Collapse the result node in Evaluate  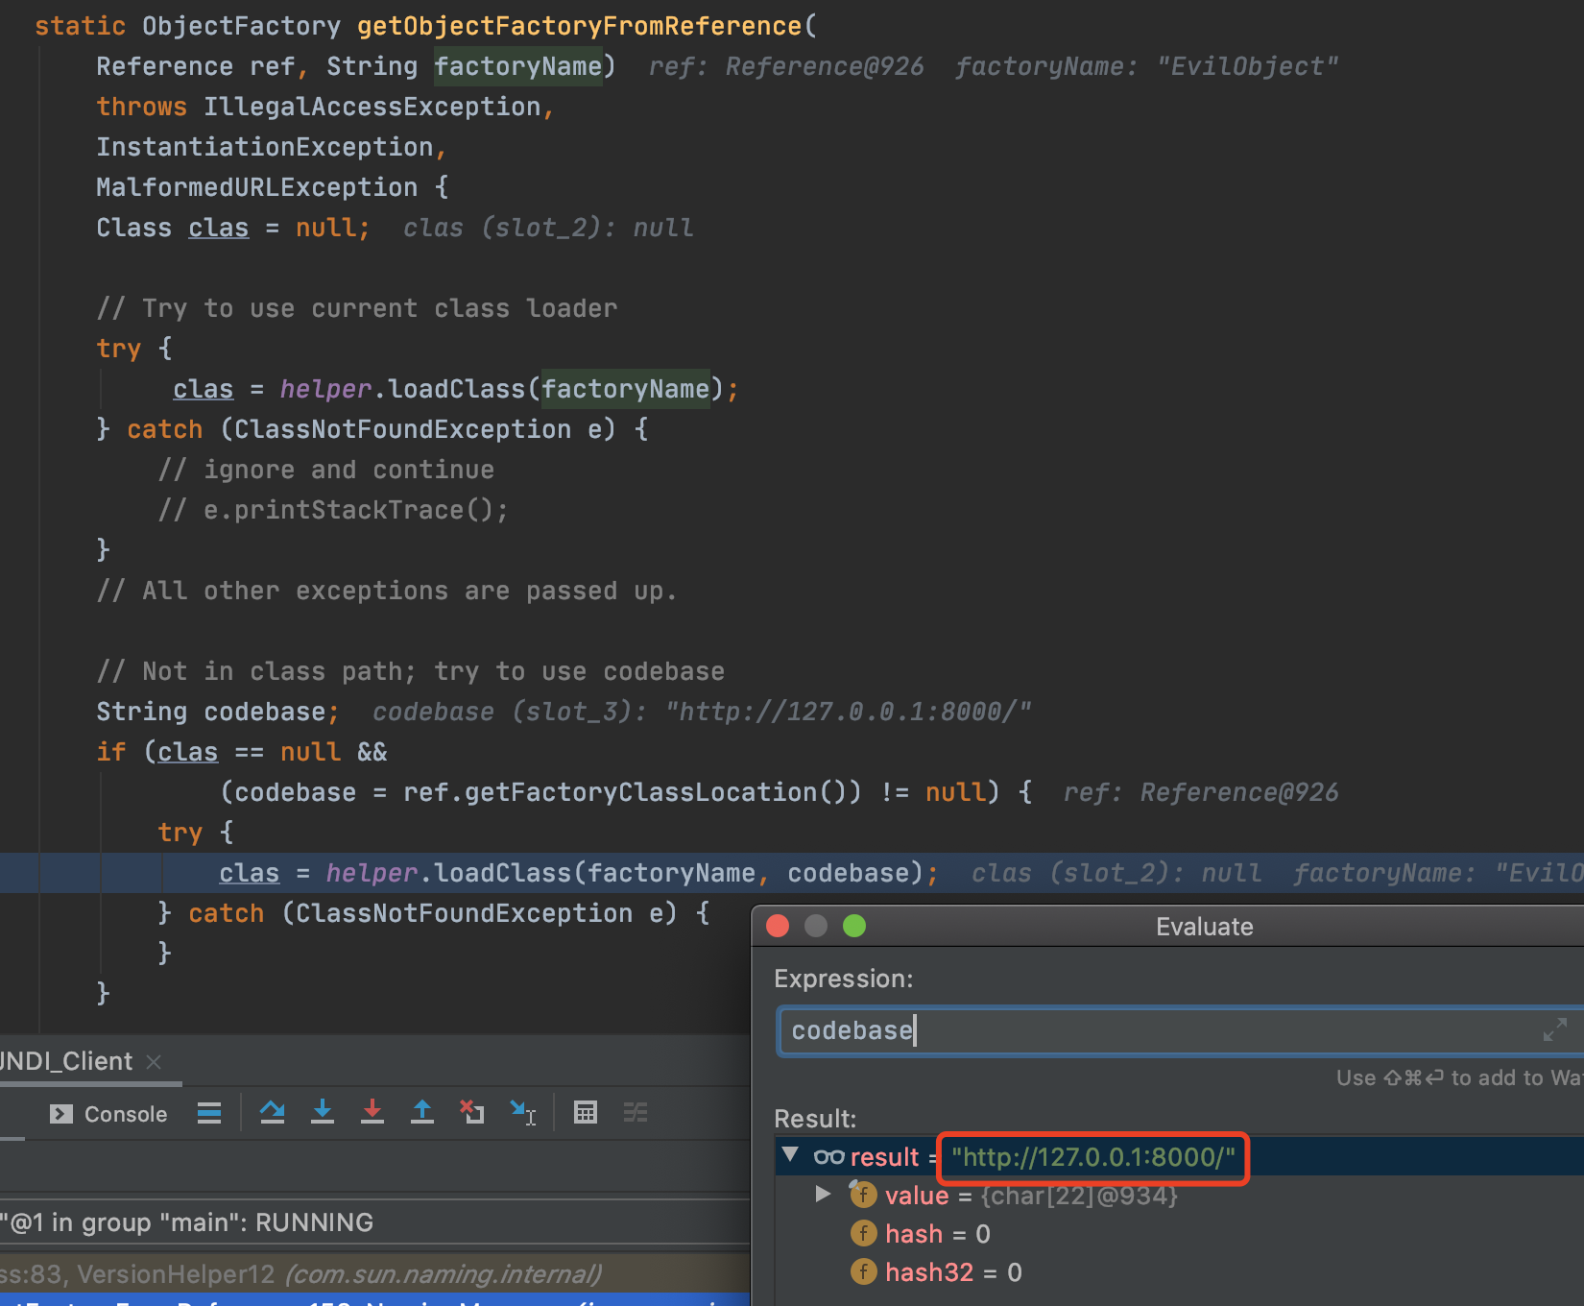[x=791, y=1155]
